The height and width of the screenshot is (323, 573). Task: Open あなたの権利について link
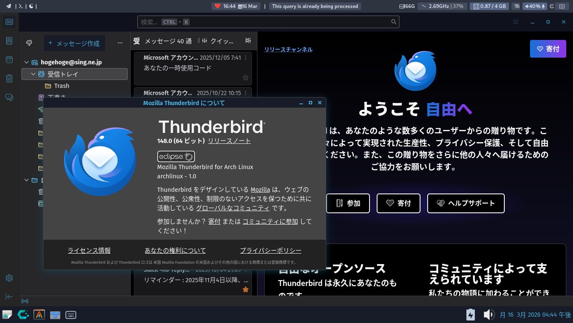click(175, 250)
